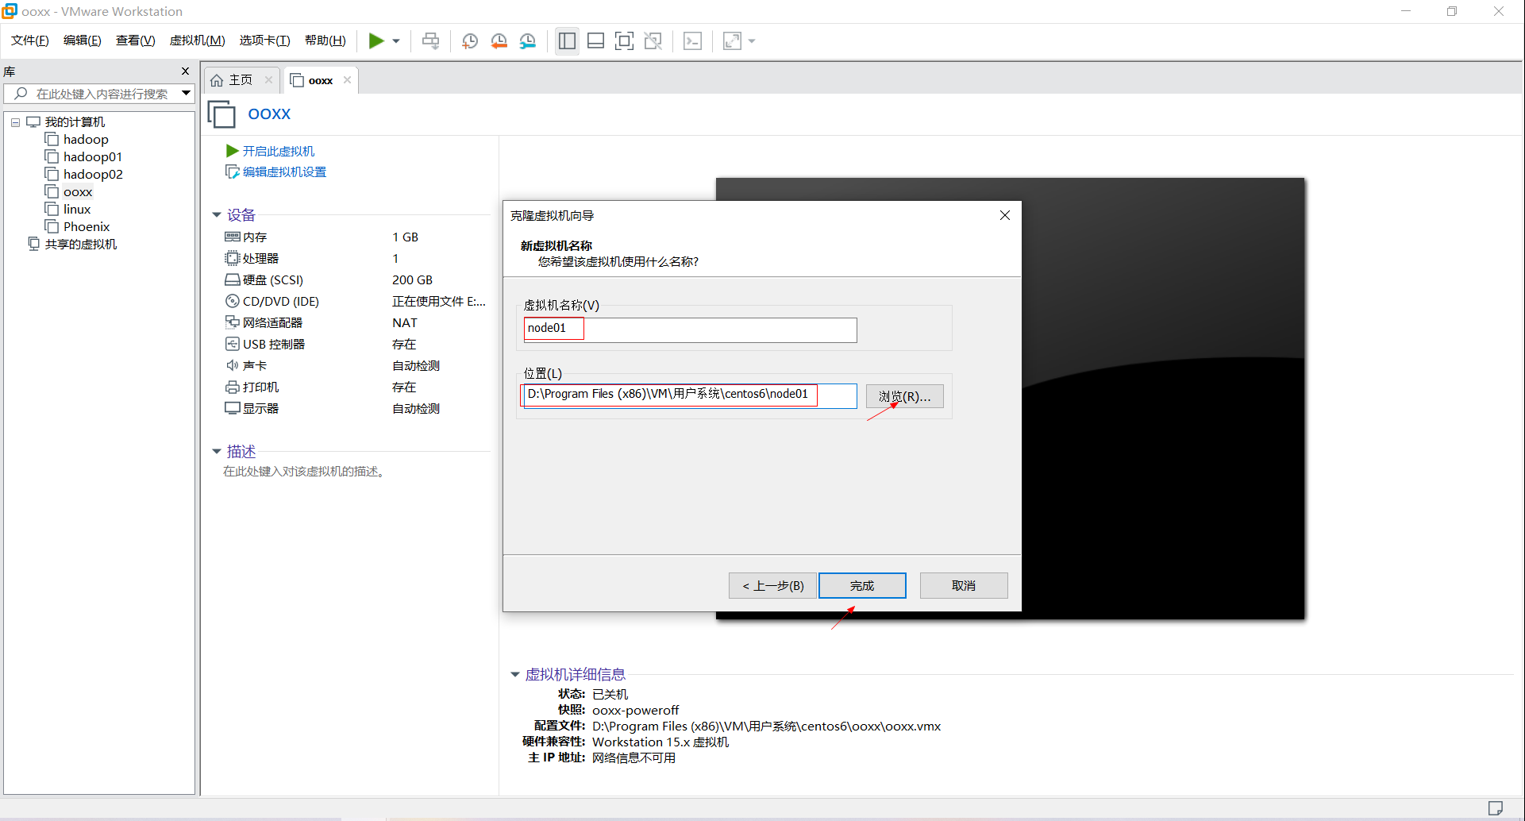Image resolution: width=1525 pixels, height=821 pixels.
Task: Toggle the library sidebar view icon
Action: click(567, 40)
